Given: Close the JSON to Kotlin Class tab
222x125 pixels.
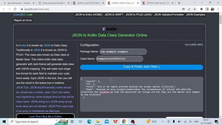Looking at the screenshot, I should click(138, 3).
